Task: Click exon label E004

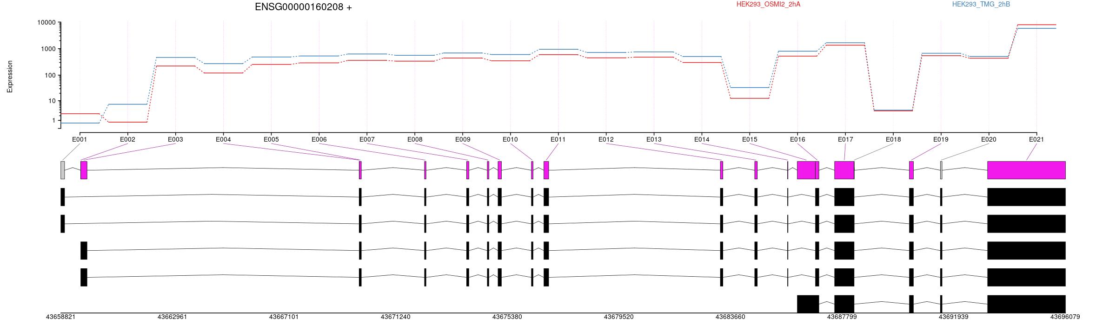Action: [x=223, y=139]
